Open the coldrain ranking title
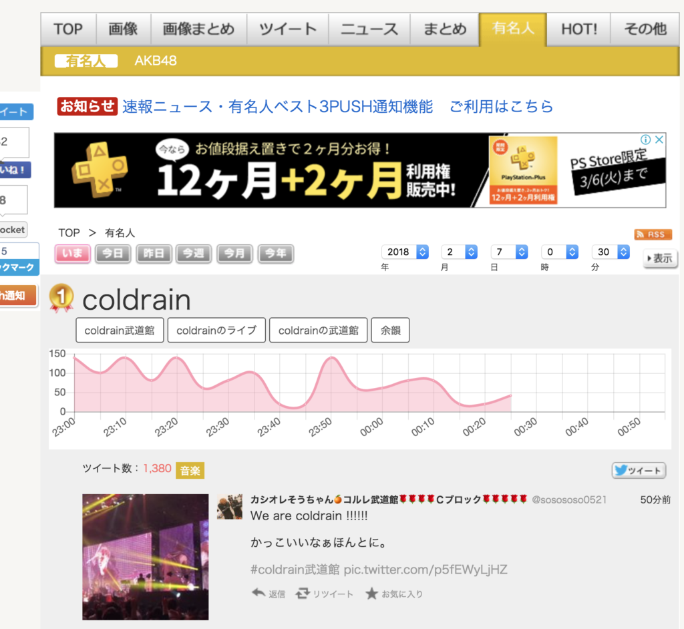This screenshot has width=684, height=629. point(136,300)
